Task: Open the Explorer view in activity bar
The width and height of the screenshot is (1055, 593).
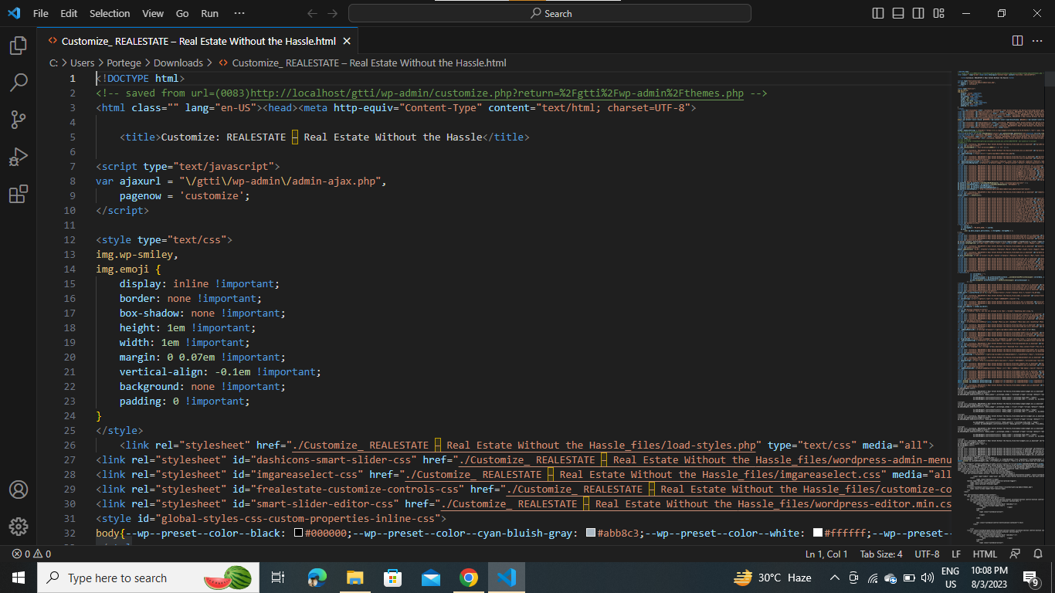Action: (19, 46)
